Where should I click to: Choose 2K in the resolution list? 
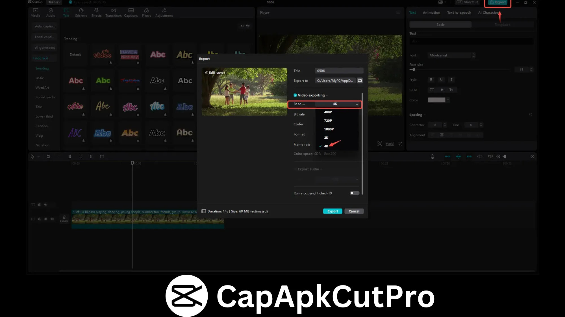(x=337, y=138)
